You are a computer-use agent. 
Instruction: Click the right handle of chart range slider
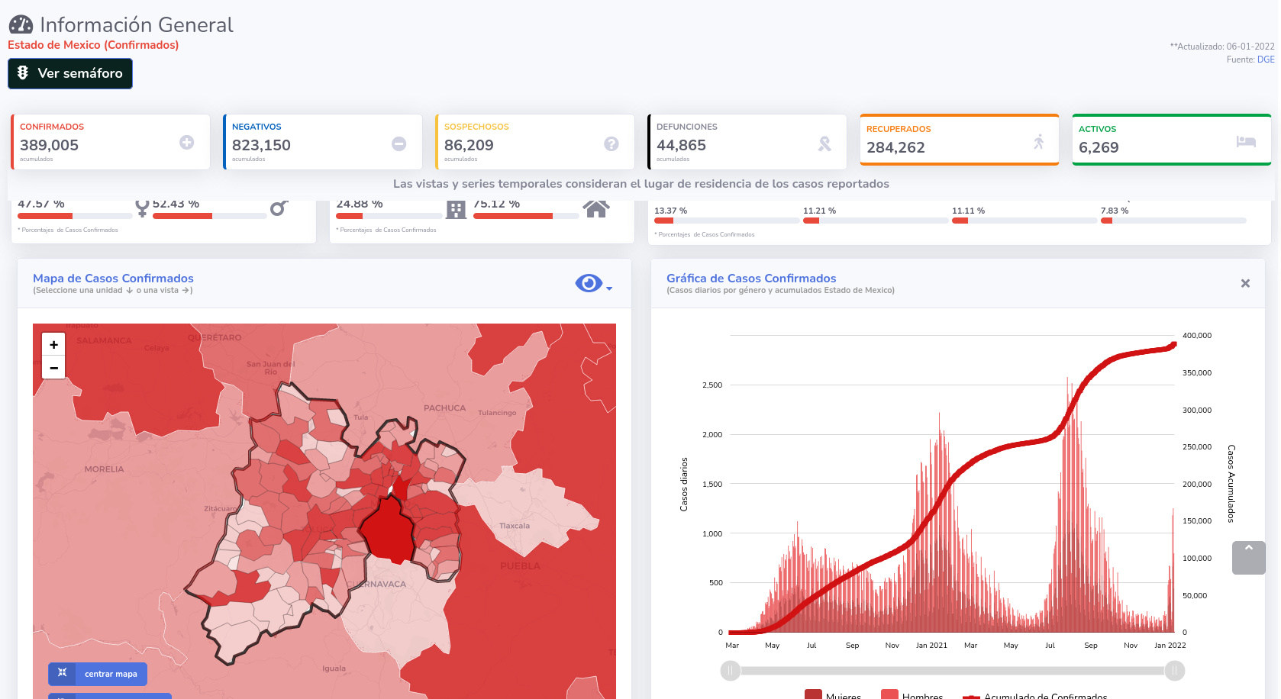[x=1174, y=671]
